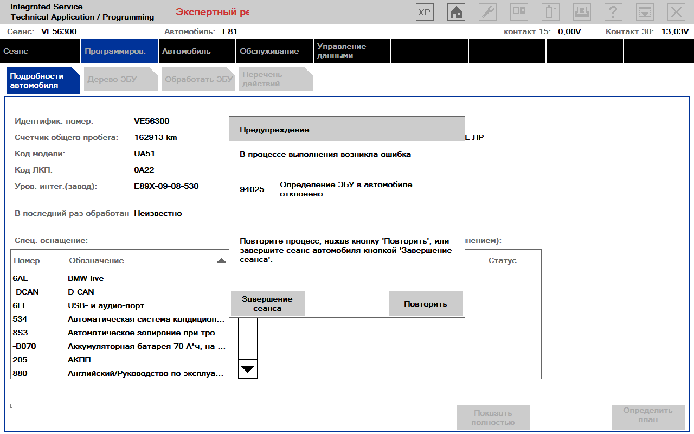Screen dimensions: 694x434
Task: Click the Номер column header
Action: [27, 260]
